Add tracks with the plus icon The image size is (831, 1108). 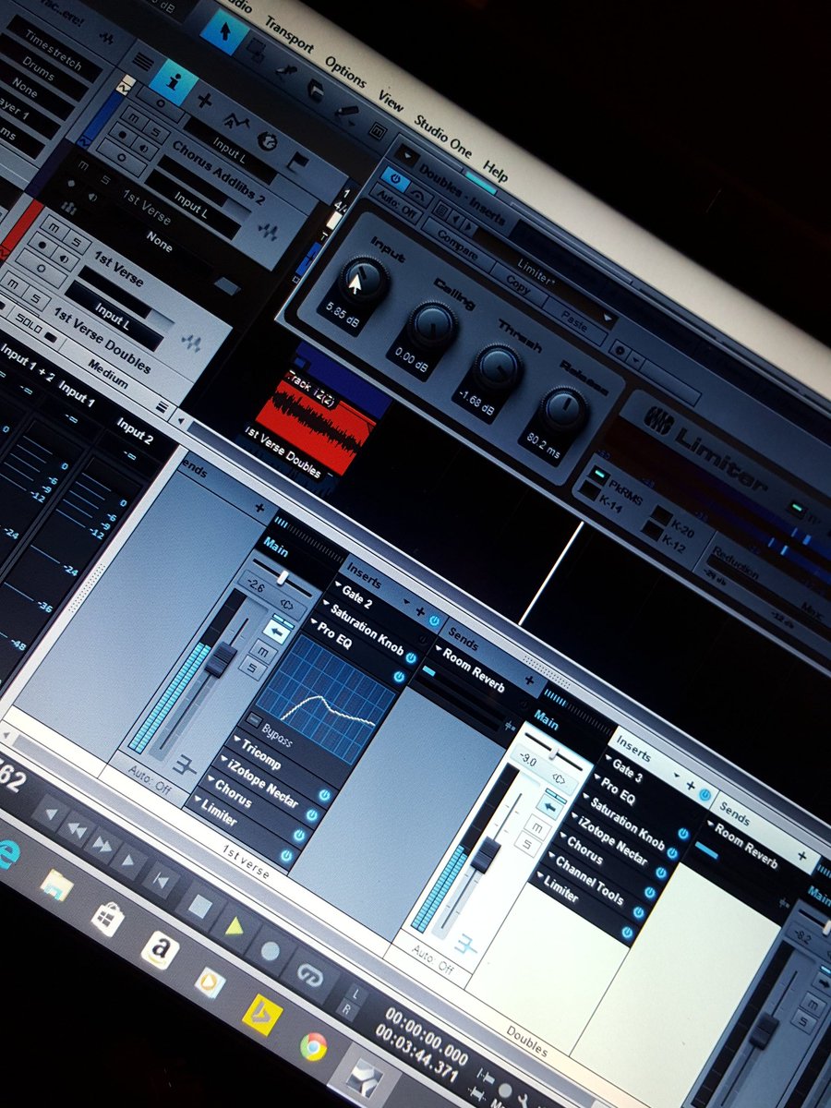[x=205, y=101]
